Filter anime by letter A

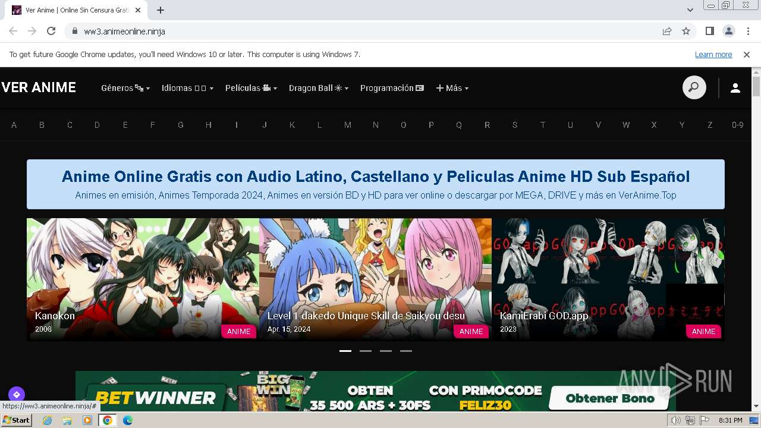[14, 125]
